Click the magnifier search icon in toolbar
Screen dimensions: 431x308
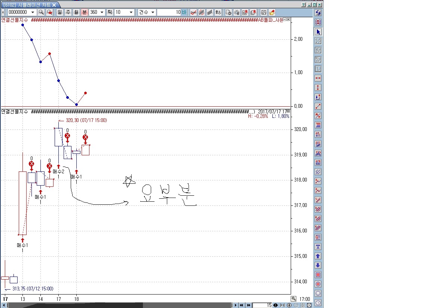point(41,12)
